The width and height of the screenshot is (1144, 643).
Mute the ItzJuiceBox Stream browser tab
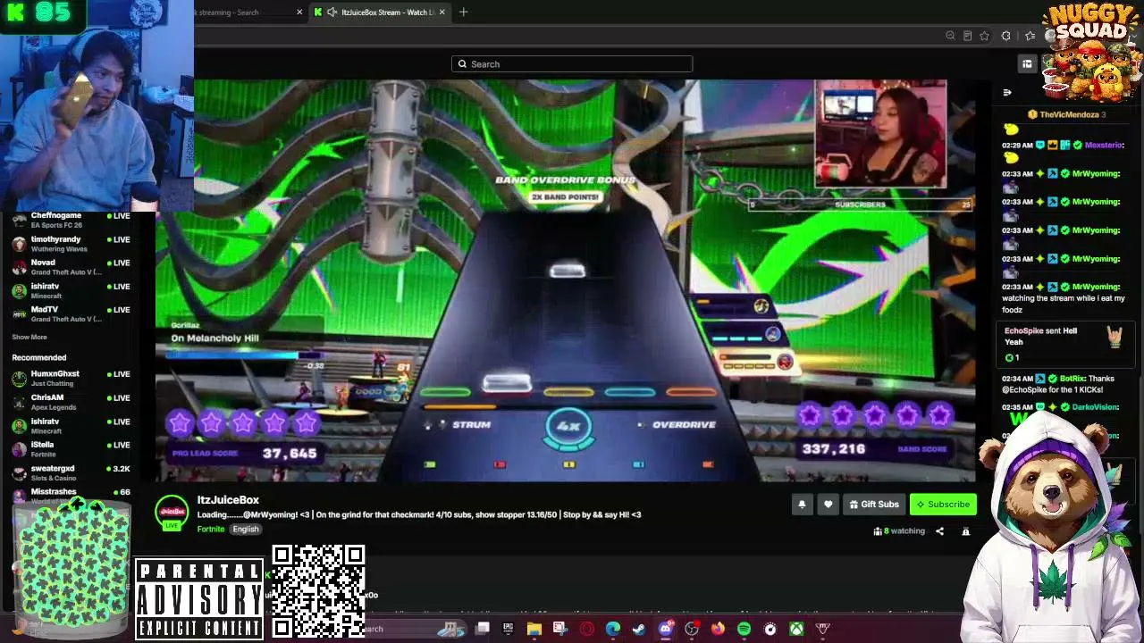pos(332,13)
